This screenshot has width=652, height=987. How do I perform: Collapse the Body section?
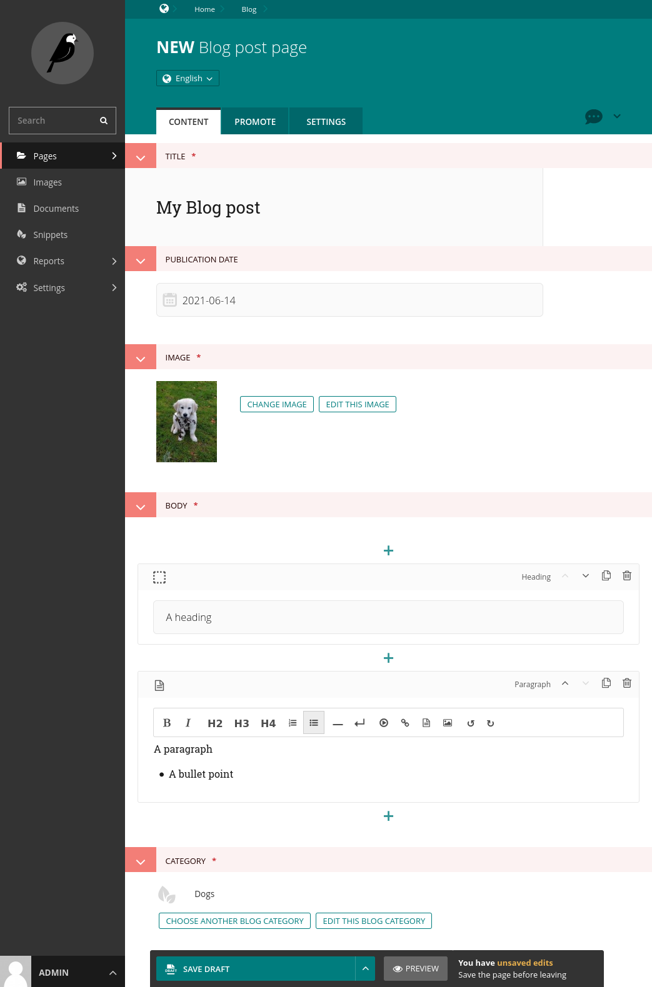141,505
